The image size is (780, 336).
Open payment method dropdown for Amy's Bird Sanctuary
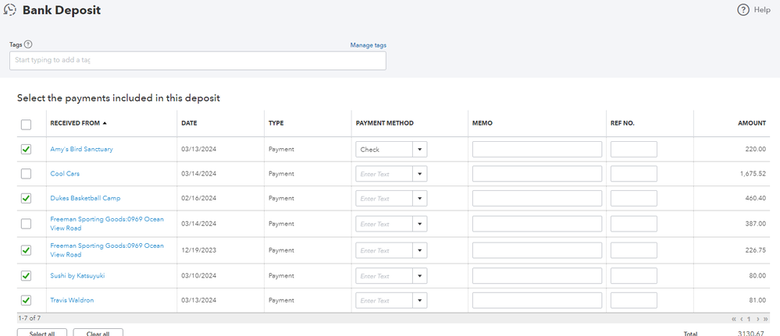tap(419, 150)
